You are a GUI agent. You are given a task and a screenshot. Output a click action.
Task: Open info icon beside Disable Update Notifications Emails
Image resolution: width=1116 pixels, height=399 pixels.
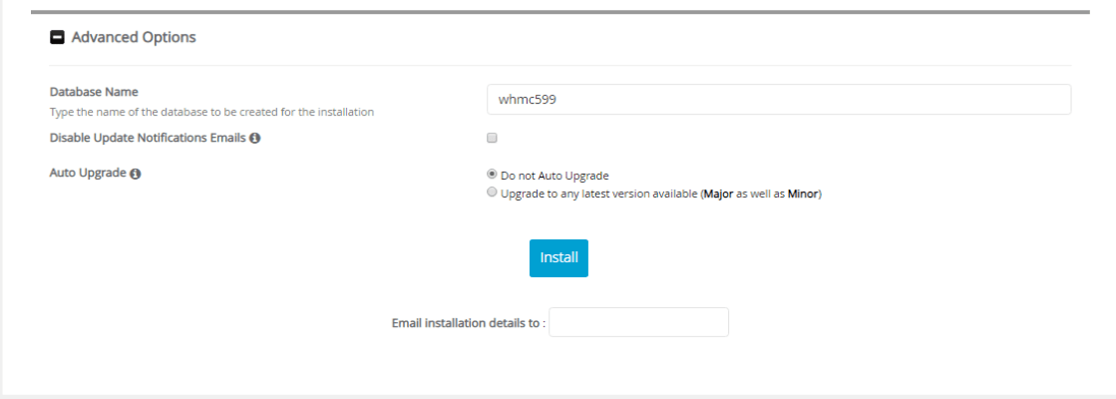pyautogui.click(x=254, y=138)
